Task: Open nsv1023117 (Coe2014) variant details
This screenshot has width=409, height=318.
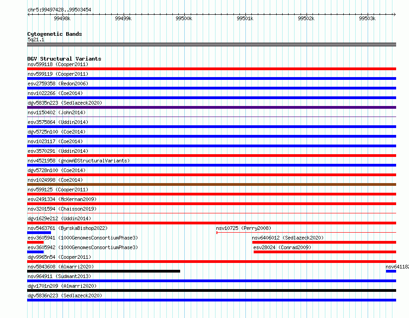Action: tap(55, 141)
